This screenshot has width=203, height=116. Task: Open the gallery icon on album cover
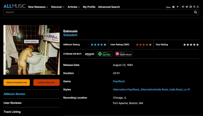pyautogui.click(x=7, y=71)
